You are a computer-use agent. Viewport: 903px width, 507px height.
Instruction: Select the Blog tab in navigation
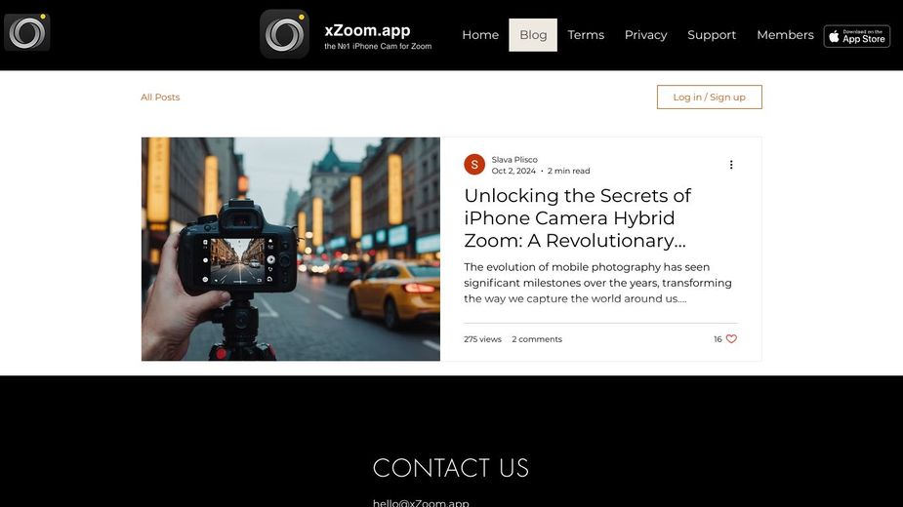533,35
